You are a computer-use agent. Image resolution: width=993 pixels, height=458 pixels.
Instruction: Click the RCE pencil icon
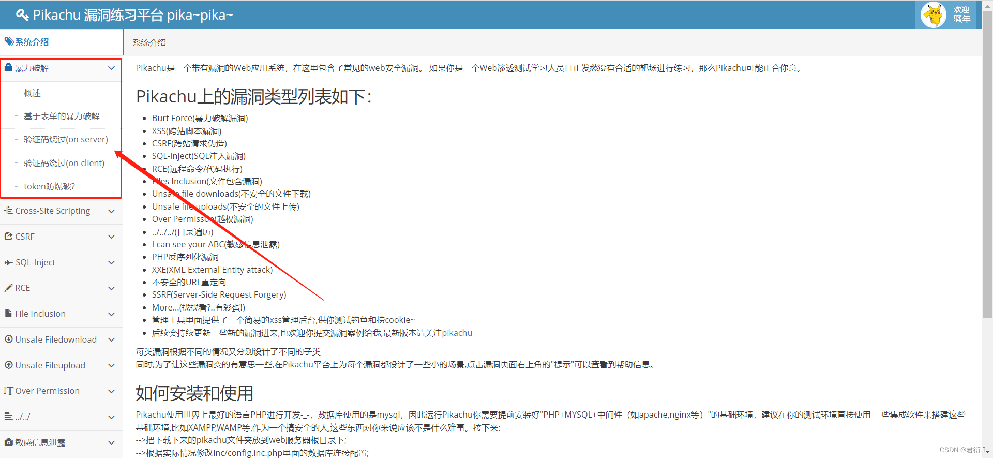(8, 288)
